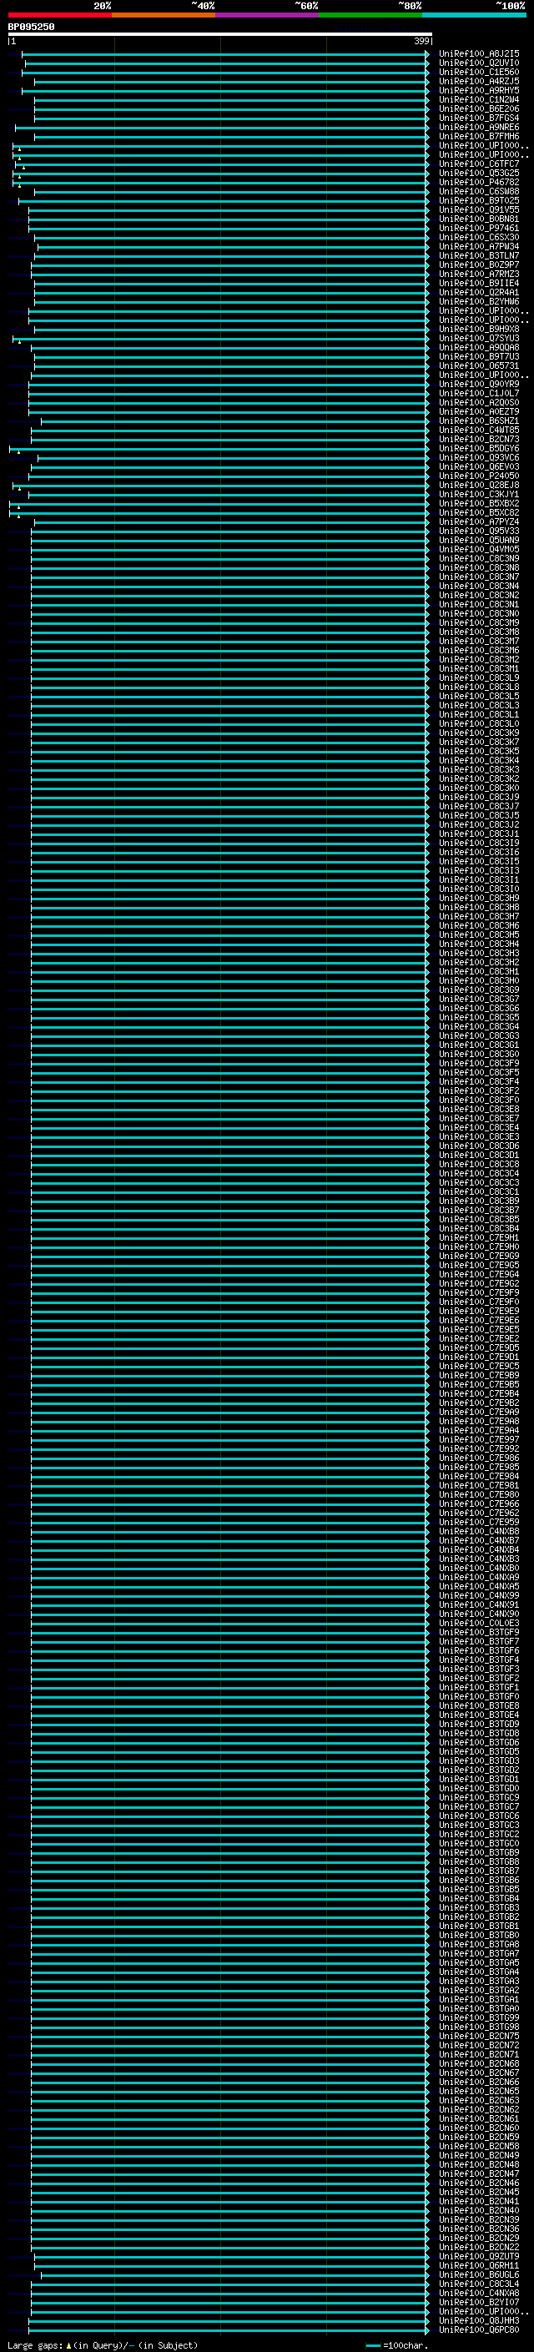Select the UniRef100_B3TGE8 label
534x2352 pixels.
[x=479, y=1706]
